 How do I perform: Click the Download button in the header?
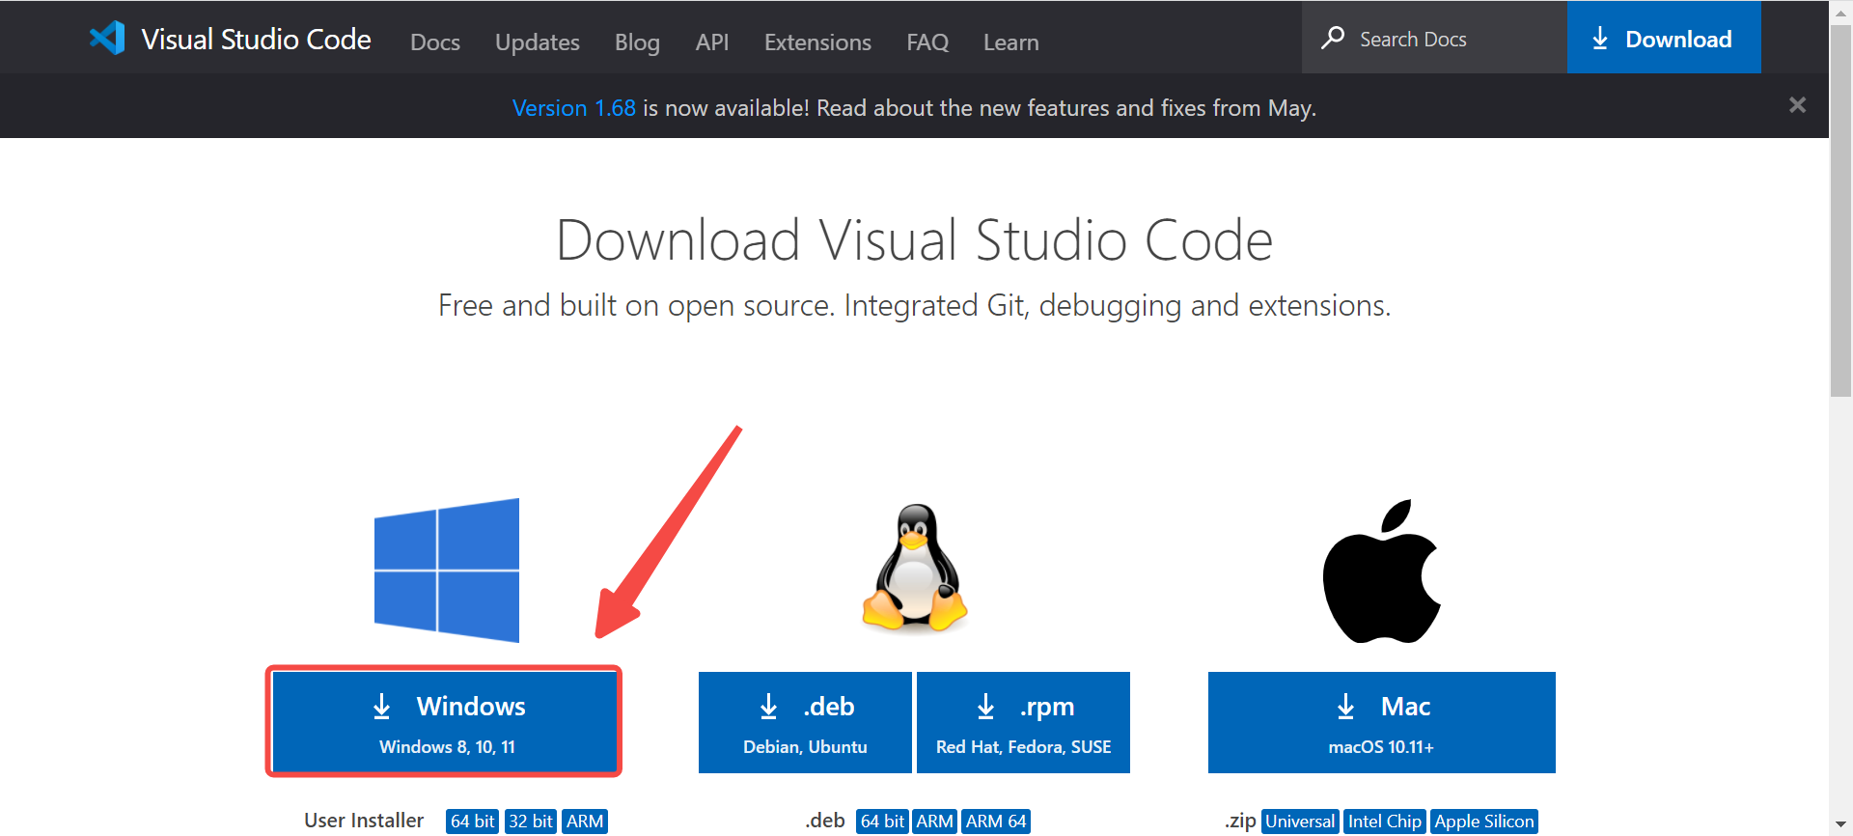click(1664, 38)
